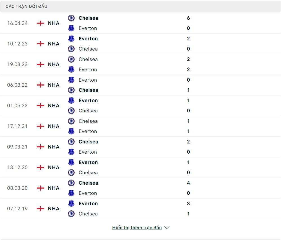Screen dimensions: 281x240
Task: Click Chelsea crest in 13.12.20 match
Action: [x=71, y=173]
